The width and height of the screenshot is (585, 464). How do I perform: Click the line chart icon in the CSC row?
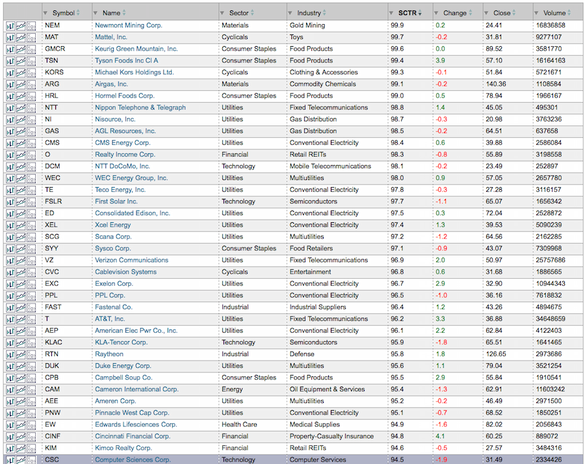21,460
